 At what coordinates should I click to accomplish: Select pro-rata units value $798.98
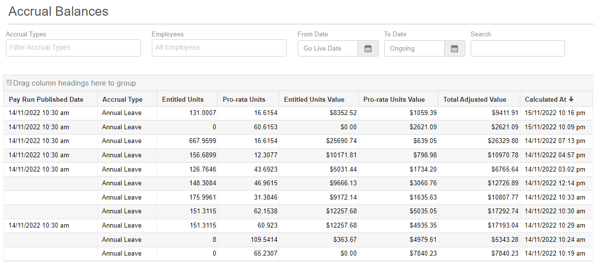coord(424,155)
